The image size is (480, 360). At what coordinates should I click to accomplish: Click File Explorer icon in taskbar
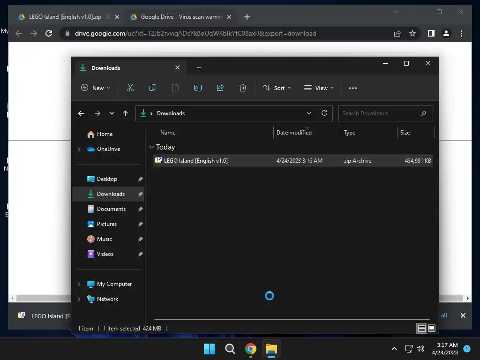pos(271,349)
